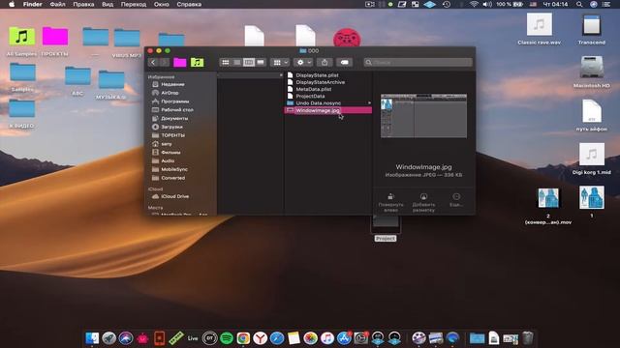Switch Finder to icon view
Screen dimensions: 620x348
(226, 62)
